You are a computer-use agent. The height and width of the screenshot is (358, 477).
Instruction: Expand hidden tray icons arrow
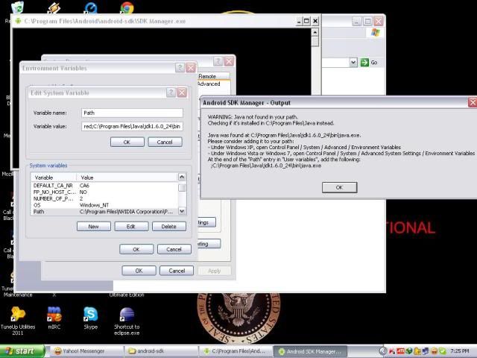(x=383, y=351)
